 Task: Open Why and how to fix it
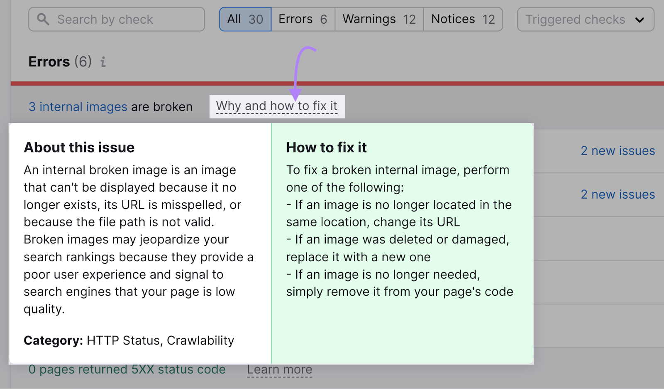point(277,106)
